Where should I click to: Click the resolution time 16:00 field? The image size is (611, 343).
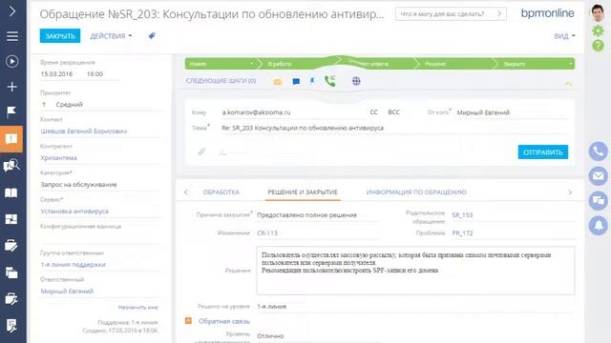click(95, 74)
